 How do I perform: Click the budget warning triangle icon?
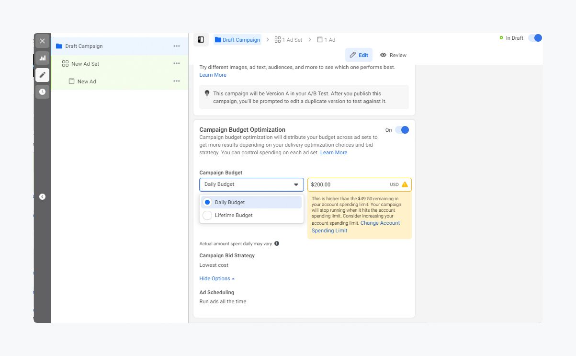click(405, 184)
